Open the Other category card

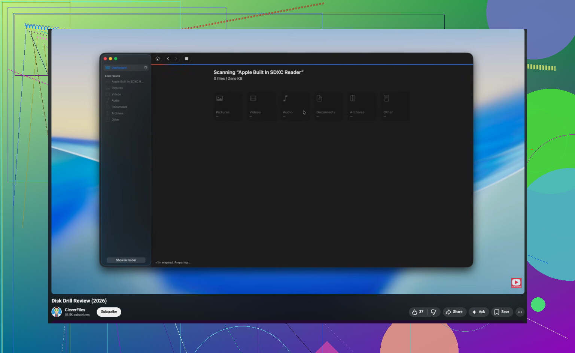(x=395, y=106)
